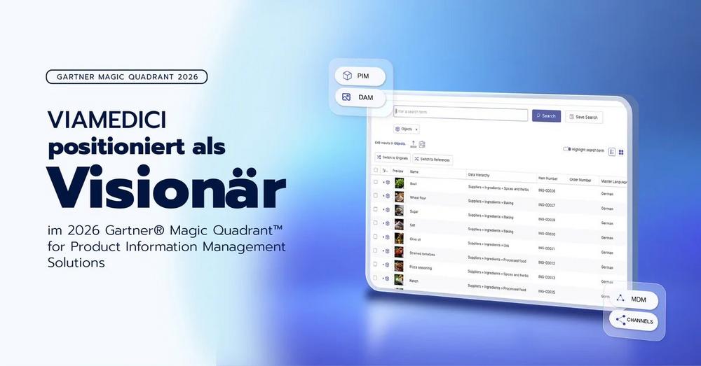Open the Objects dropdown filter
The image size is (701, 366).
[x=407, y=129]
